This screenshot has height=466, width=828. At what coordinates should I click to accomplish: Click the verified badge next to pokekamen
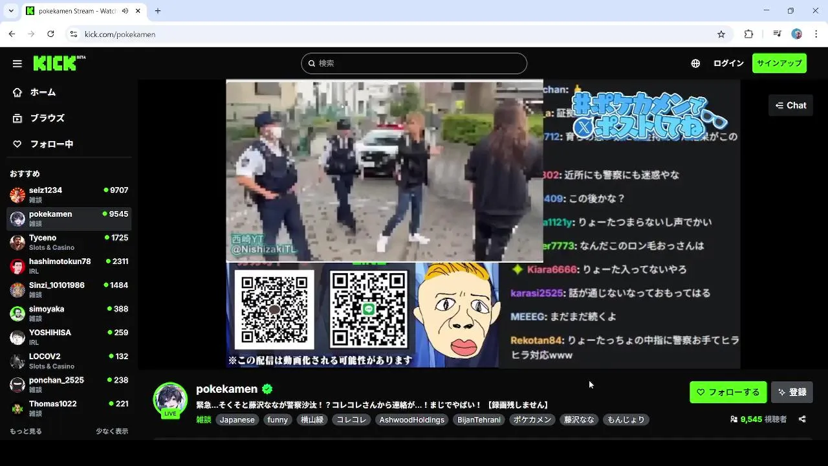pyautogui.click(x=267, y=389)
